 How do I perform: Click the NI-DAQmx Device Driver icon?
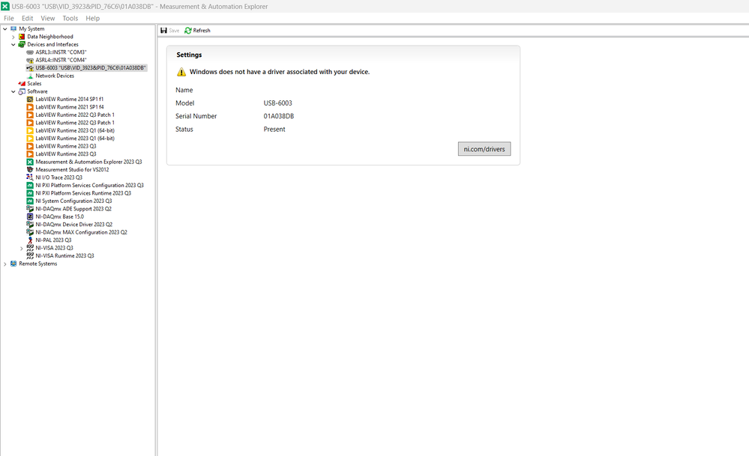(30, 224)
